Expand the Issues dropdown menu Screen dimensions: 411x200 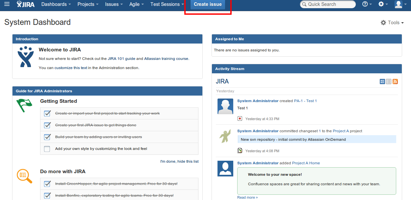point(114,4)
